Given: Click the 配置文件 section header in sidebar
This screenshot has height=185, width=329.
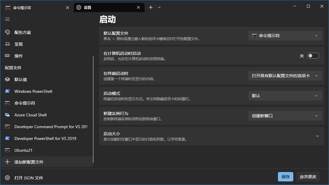Looking at the screenshot, I should click(x=13, y=68).
